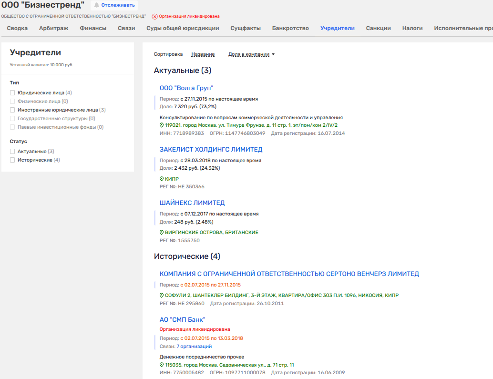Image resolution: width=493 pixels, height=379 pixels.
Task: Check the Юридические лица filter
Action: [x=12, y=93]
